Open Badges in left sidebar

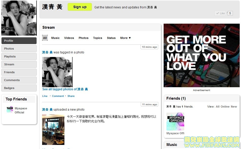pyautogui.click(x=19, y=88)
